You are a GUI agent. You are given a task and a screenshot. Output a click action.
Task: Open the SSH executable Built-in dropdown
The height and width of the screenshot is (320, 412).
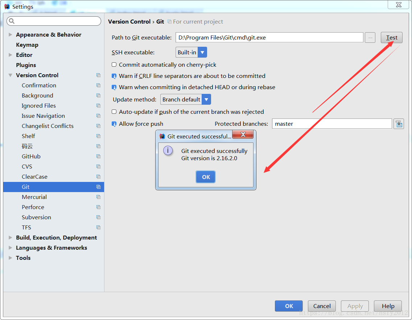(191, 52)
